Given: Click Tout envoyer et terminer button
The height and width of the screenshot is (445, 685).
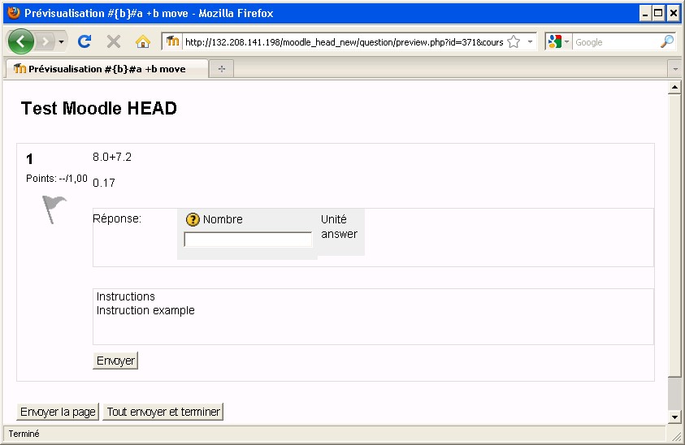Looking at the screenshot, I should tap(163, 412).
